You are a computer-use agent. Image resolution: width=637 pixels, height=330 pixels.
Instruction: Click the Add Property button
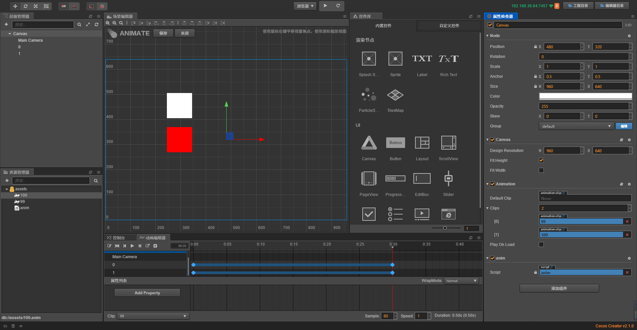click(x=147, y=293)
